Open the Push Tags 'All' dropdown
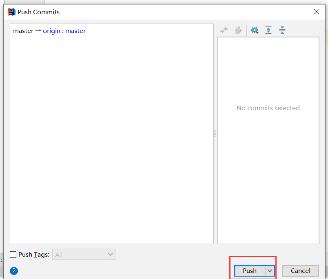Screen dimensions: 328x279 [84, 255]
